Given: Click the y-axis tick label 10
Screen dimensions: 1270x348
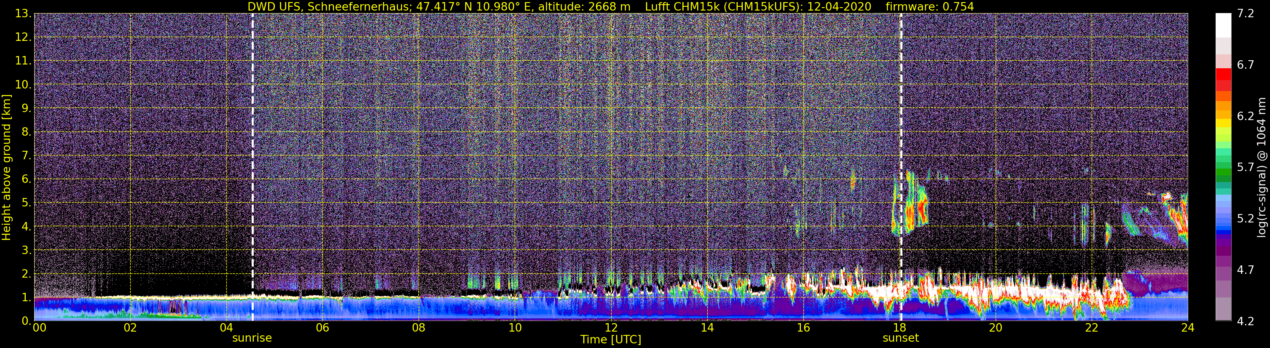Looking at the screenshot, I should coord(24,84).
